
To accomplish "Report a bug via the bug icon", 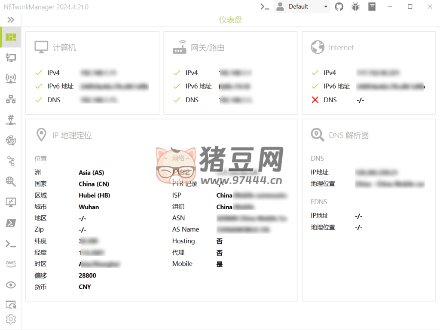I will 355,6.
